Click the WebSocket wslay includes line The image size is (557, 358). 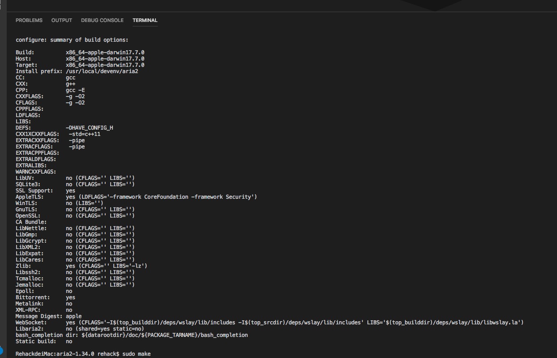(270, 323)
